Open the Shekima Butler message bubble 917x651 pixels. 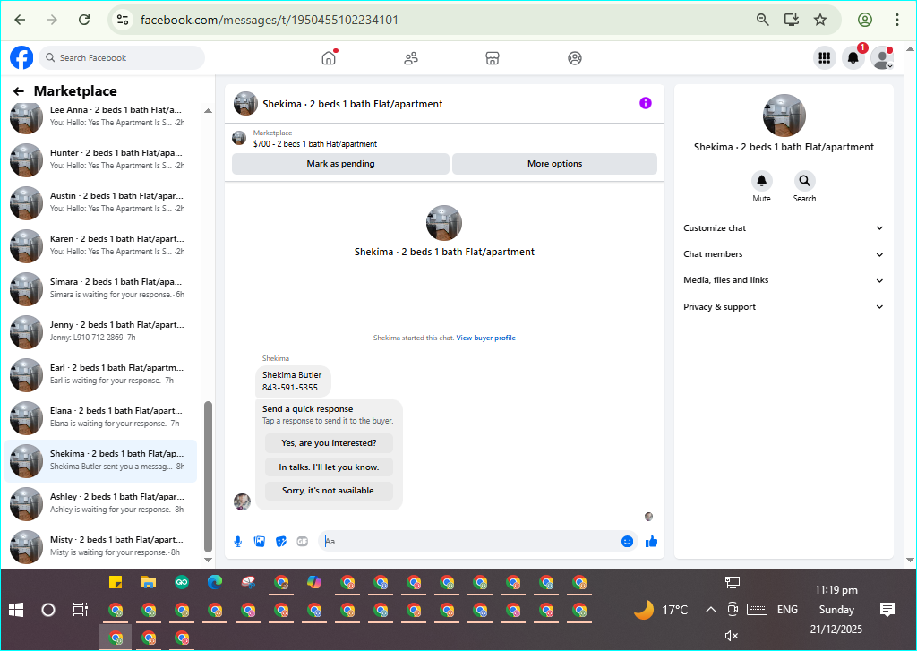click(x=293, y=381)
